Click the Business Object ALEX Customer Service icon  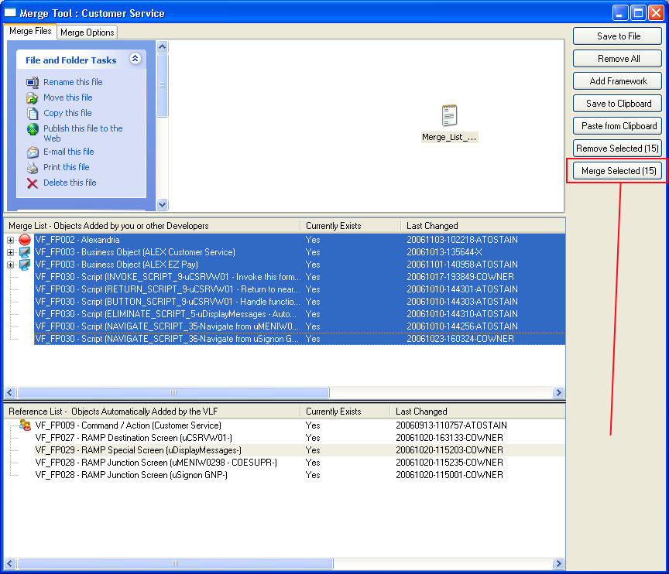tap(26, 252)
